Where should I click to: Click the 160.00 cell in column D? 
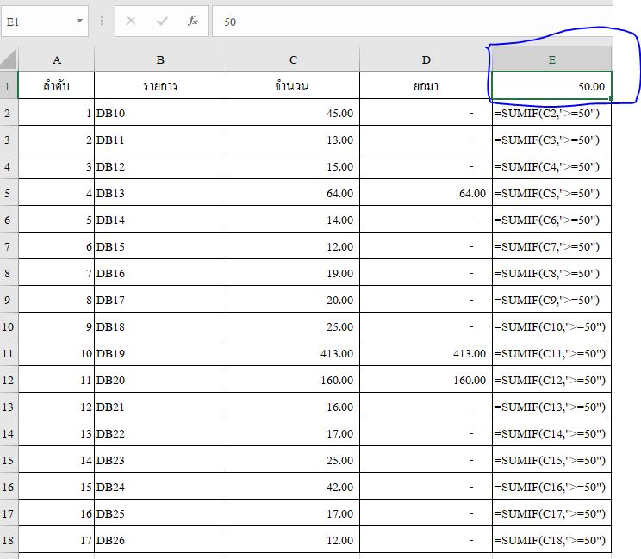(426, 380)
